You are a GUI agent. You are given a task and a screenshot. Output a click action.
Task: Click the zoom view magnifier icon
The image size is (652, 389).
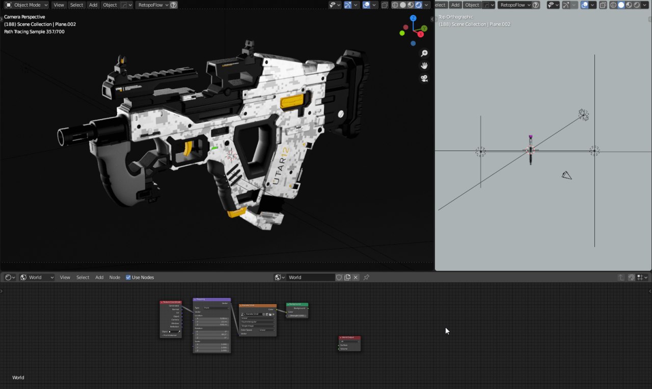tap(424, 53)
